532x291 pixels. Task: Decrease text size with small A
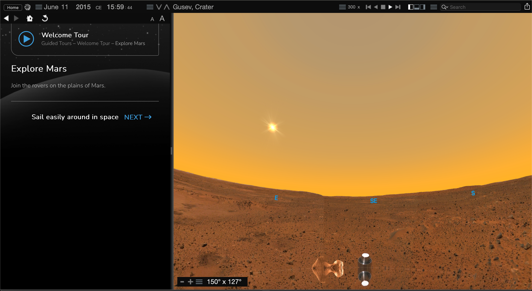152,19
